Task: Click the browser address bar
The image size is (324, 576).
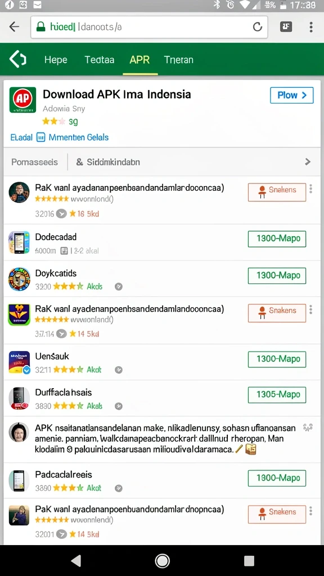Action: coord(149,27)
